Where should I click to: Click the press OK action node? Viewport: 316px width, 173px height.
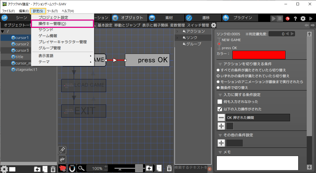pyautogui.click(x=147, y=60)
